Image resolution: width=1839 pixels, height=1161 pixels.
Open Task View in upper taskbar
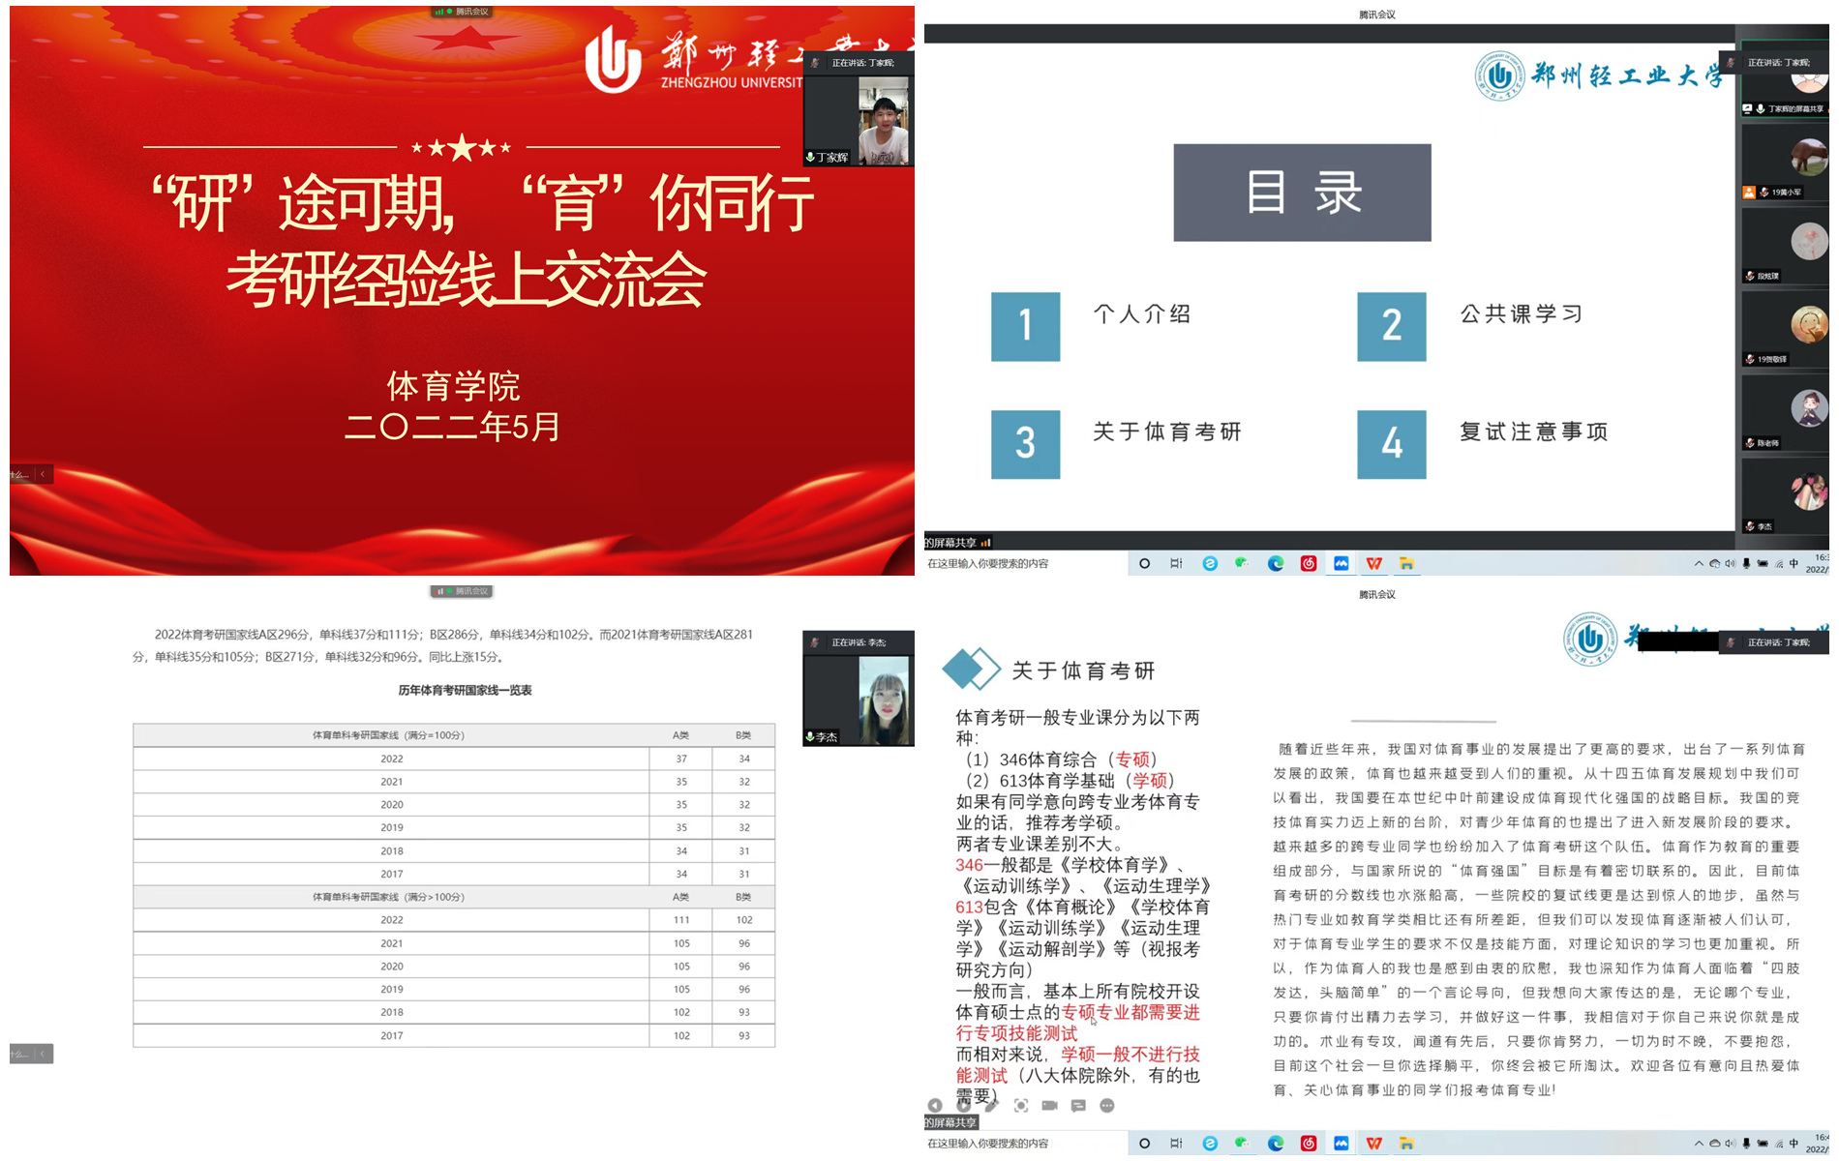pos(1176,564)
